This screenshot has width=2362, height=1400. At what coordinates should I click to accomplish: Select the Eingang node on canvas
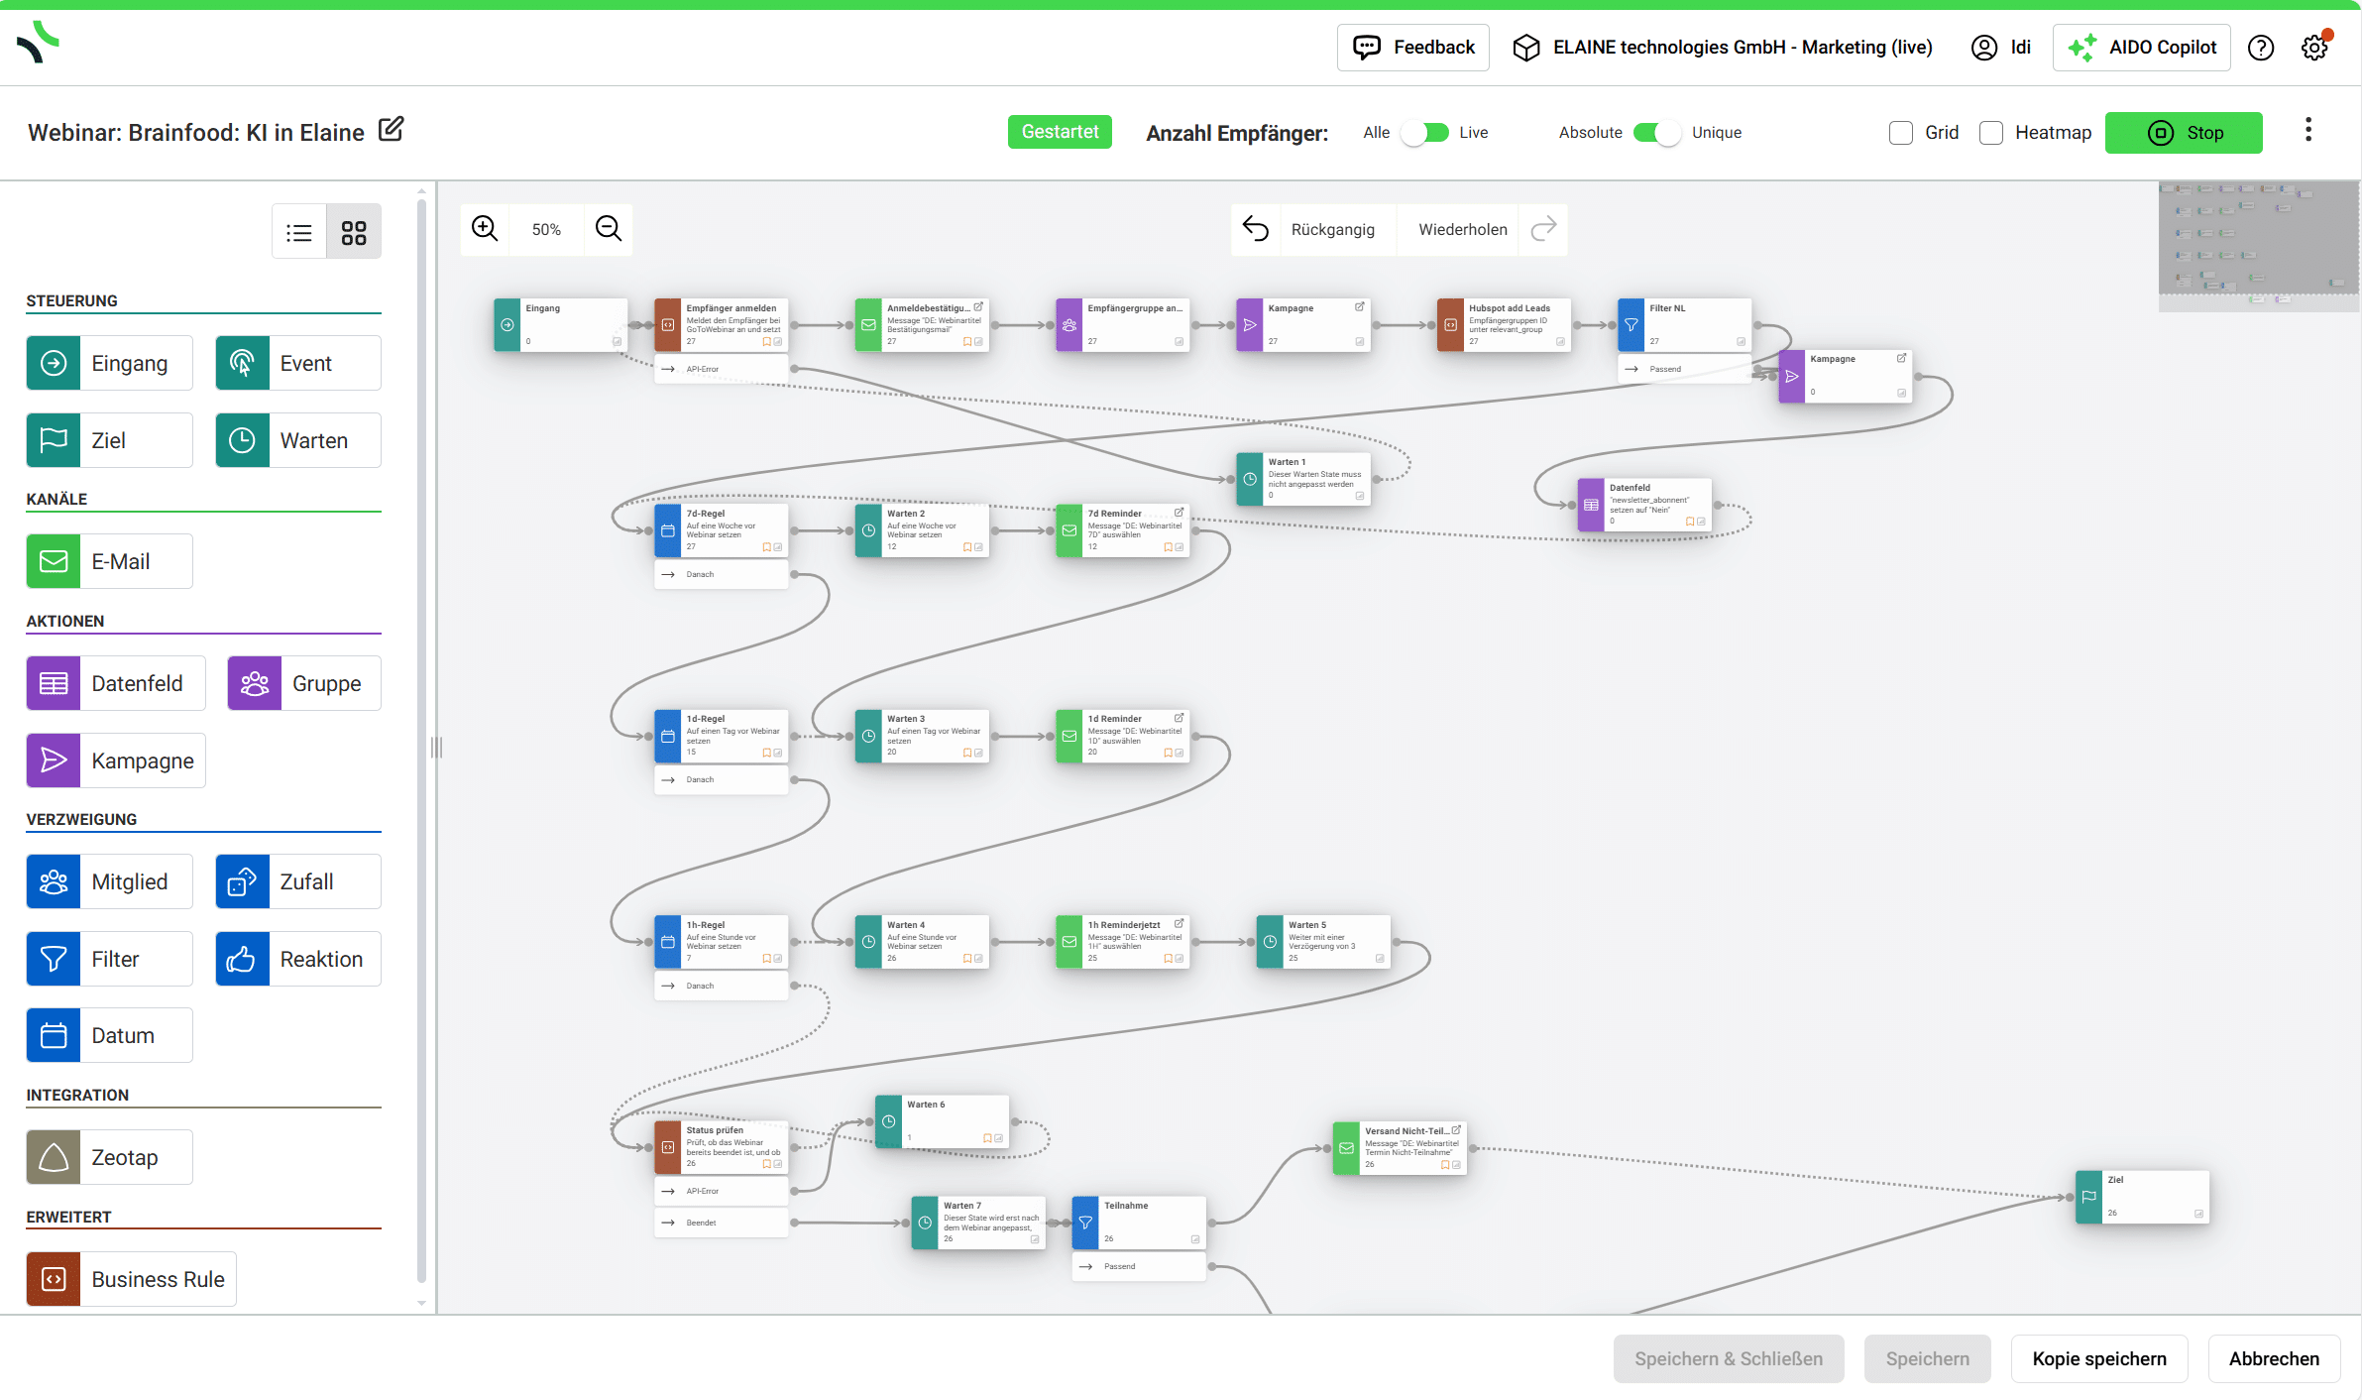561,325
